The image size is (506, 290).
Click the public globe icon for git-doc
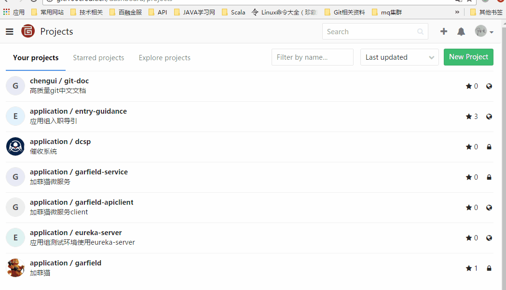[489, 86]
